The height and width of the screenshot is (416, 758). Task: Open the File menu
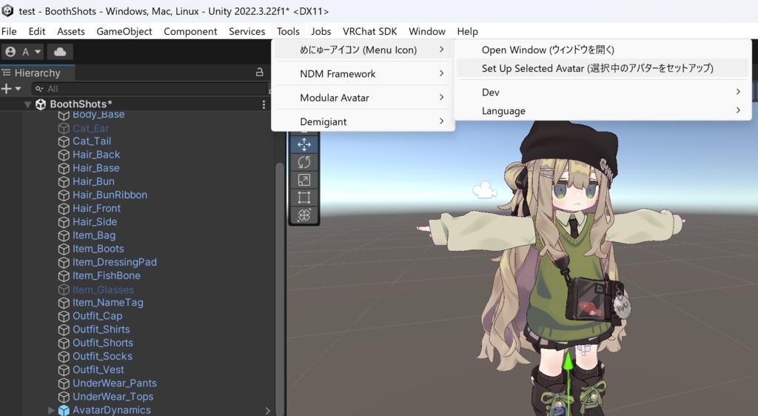pos(9,31)
